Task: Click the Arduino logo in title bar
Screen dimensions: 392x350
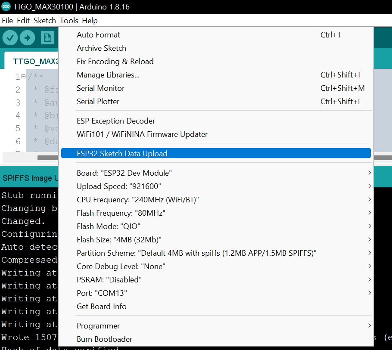Action: [6, 6]
